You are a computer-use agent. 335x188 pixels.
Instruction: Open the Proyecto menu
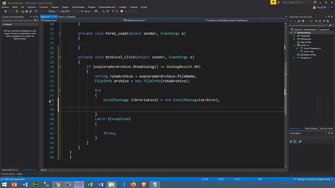point(31,7)
